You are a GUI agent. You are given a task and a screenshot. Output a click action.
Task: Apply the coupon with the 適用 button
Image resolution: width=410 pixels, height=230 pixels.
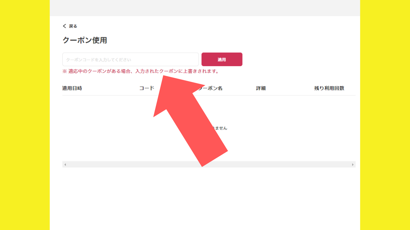222,59
